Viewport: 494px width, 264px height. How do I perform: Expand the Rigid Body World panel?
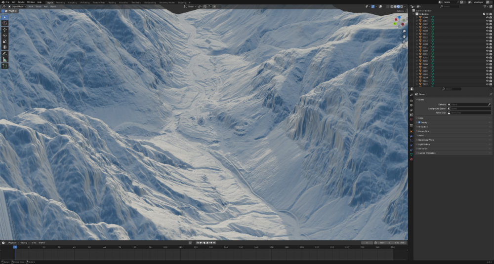tap(426, 140)
